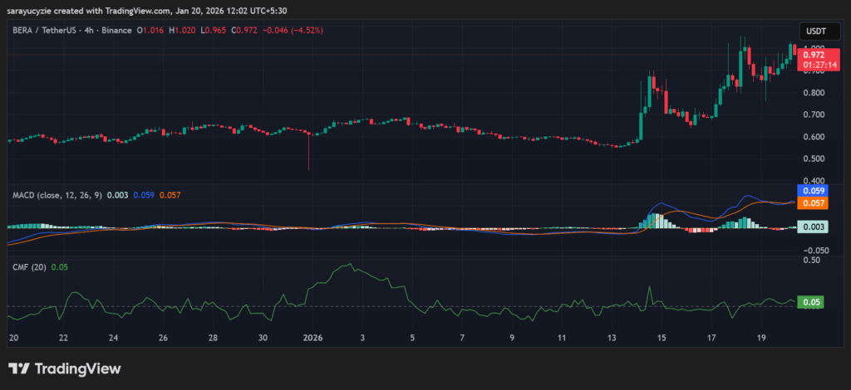Screen dimensions: 851x390
Task: Click the red 0.972 current price label
Action: [814, 53]
